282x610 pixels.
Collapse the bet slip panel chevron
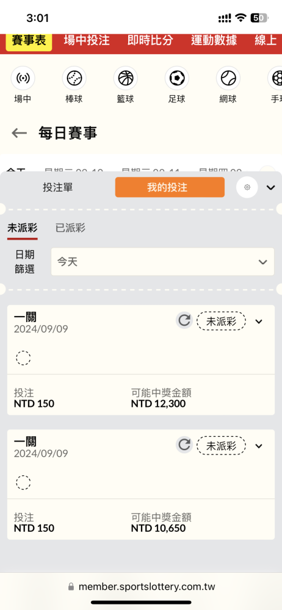[x=270, y=187]
